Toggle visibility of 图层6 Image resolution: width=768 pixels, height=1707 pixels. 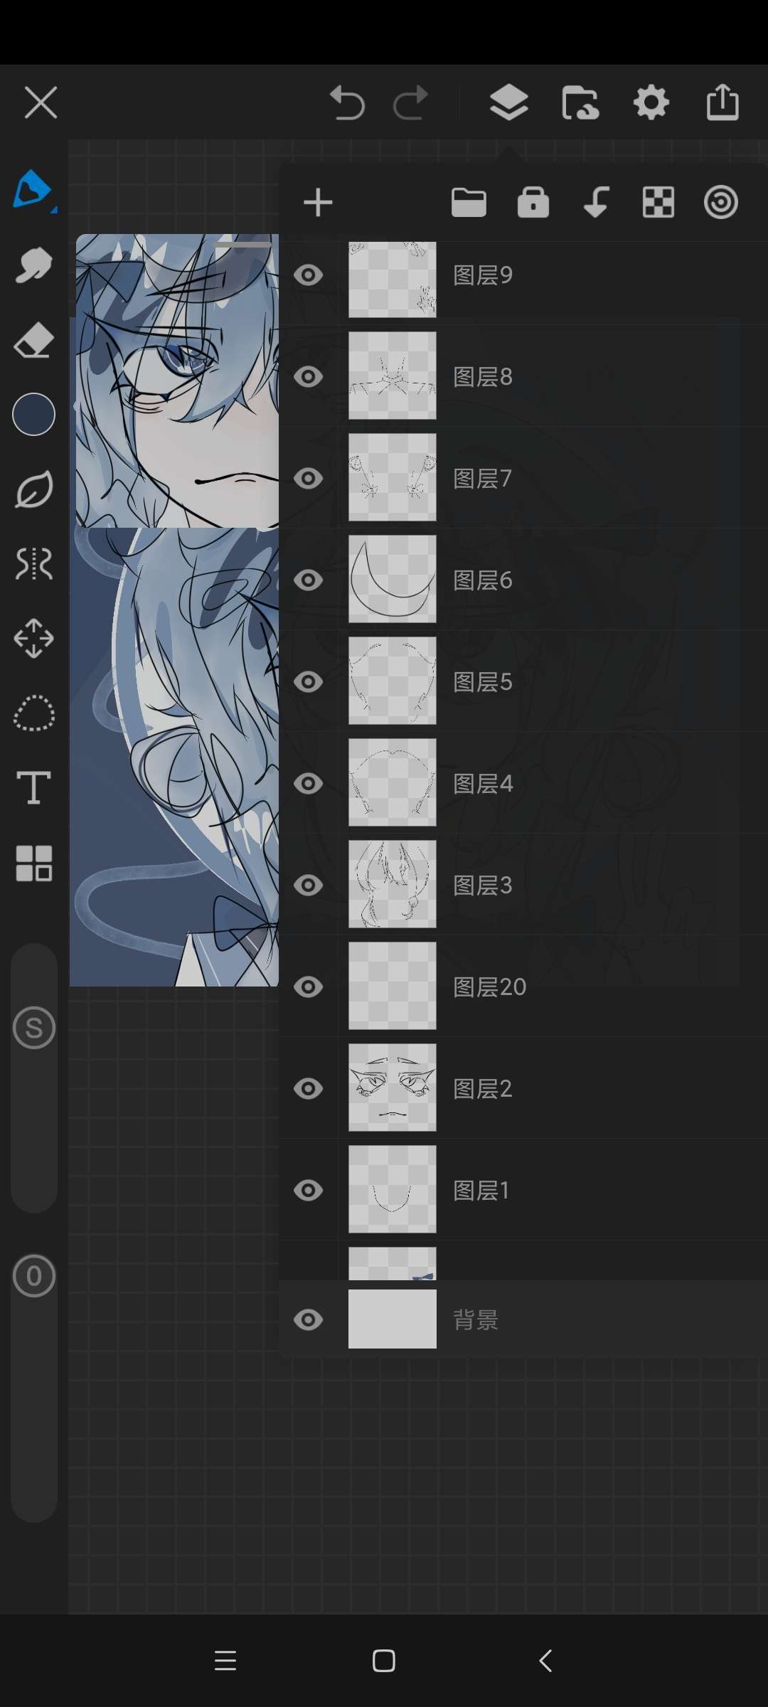click(309, 580)
